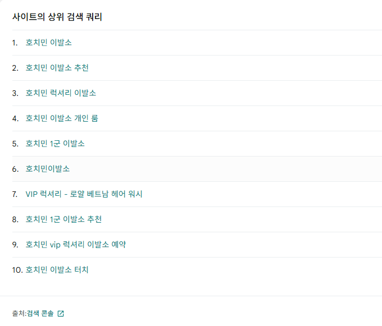Image resolution: width=382 pixels, height=326 pixels.
Task: Select the query 호치민 1군 이발소 at rank 5
Action: tap(55, 144)
